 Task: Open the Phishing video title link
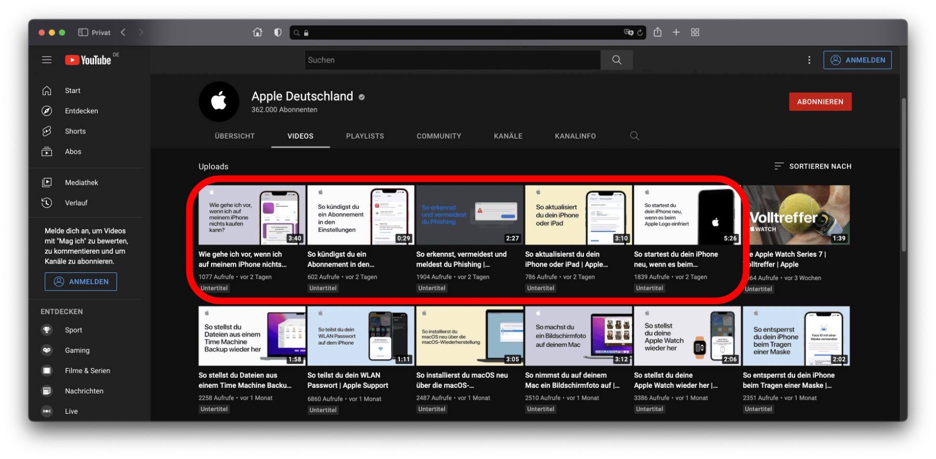click(461, 259)
